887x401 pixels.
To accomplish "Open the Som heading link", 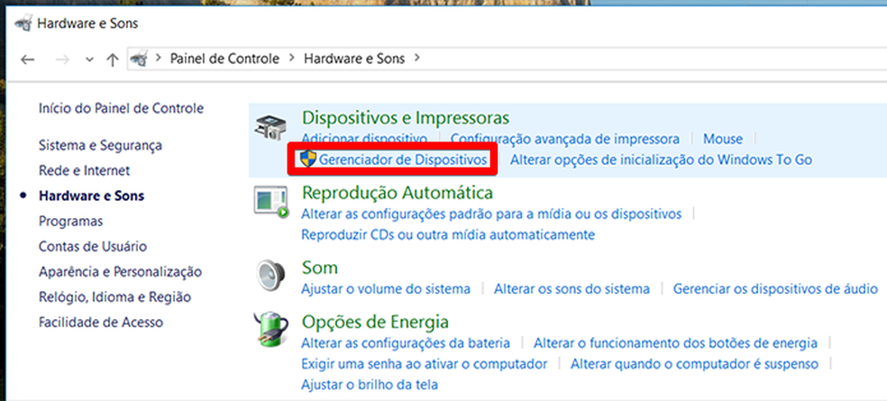I will click(320, 267).
